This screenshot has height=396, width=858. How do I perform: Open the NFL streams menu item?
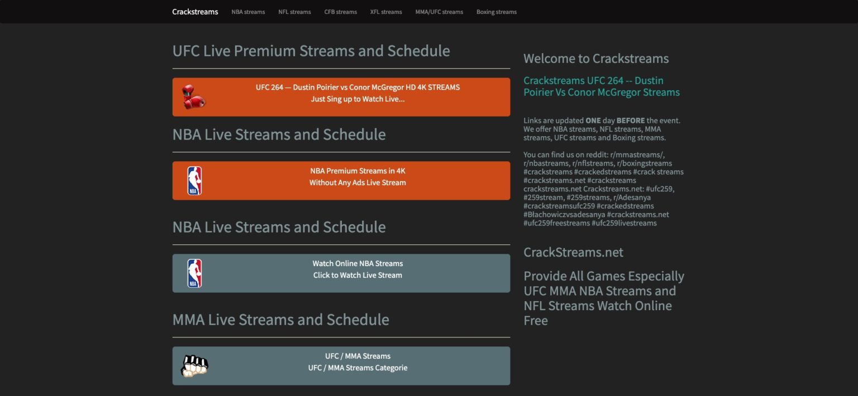294,11
